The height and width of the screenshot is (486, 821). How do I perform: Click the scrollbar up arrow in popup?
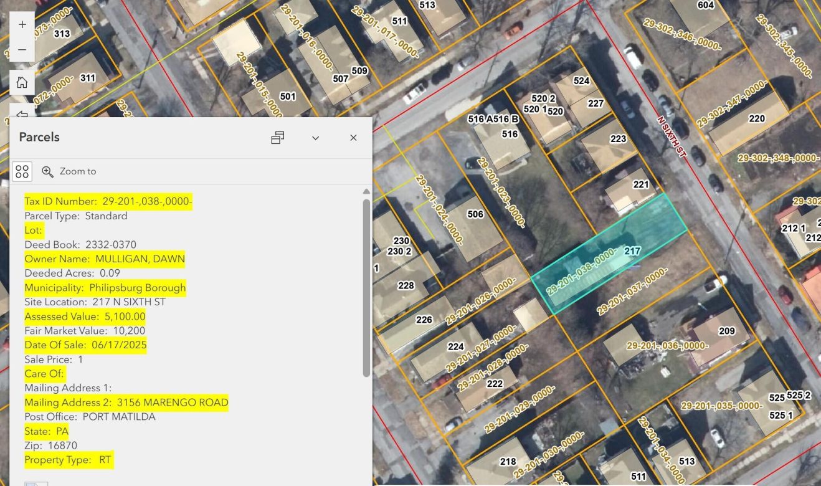click(366, 192)
